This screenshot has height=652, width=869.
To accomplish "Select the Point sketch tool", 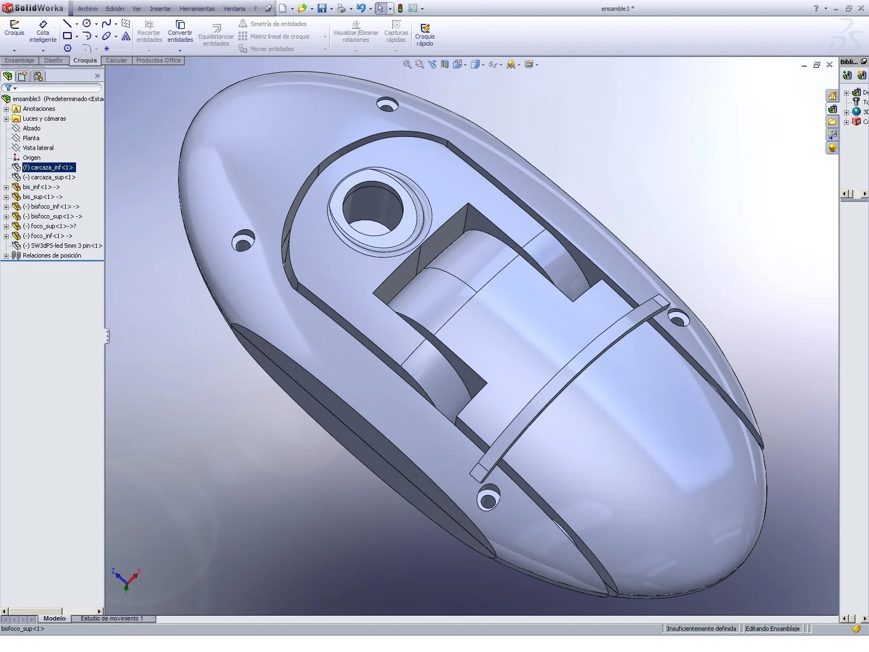I will 106,48.
